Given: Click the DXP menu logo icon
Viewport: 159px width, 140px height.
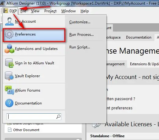Looking at the screenshot, I should click(5, 11).
